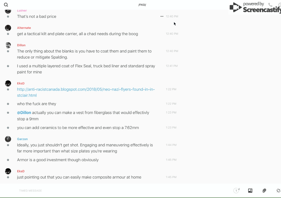
Task: Click Dillon's profile avatar
Action: point(8,45)
